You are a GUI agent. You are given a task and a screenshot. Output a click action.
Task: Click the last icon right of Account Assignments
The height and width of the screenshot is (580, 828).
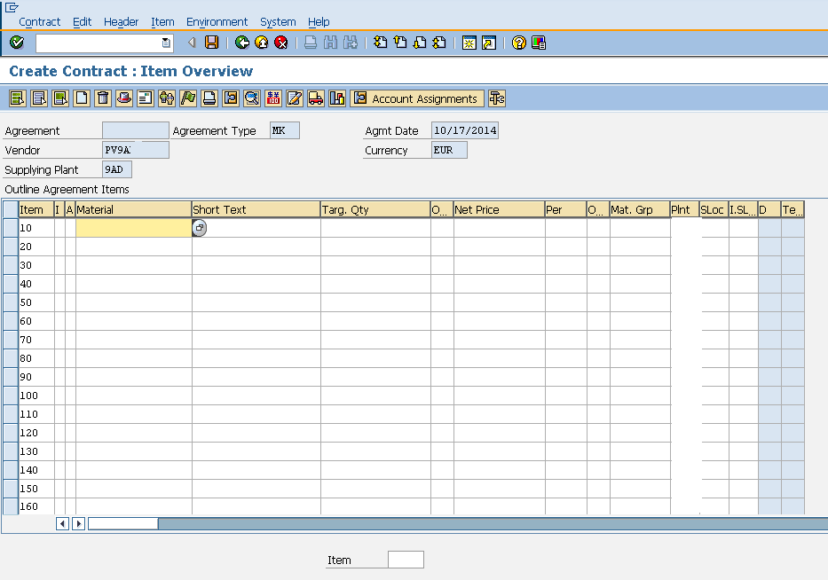pyautogui.click(x=497, y=98)
